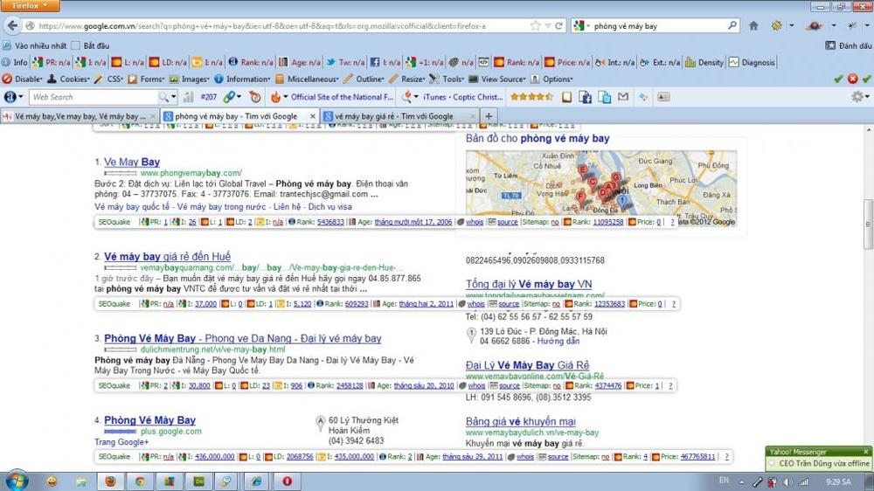Screen dimensions: 874x491
Task: Select the 'phòng vé máy bay - Tìm với Google' tab
Action: (x=239, y=116)
